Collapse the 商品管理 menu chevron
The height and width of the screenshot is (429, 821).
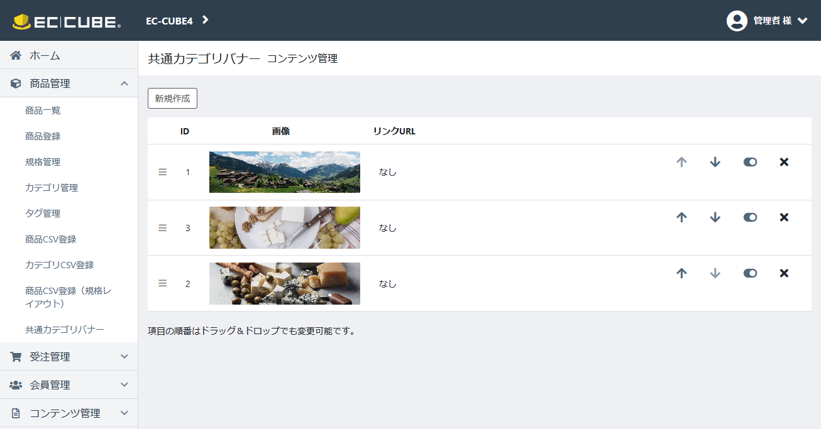(124, 84)
